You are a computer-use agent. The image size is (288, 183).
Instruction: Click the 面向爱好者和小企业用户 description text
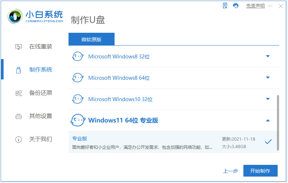(142, 147)
